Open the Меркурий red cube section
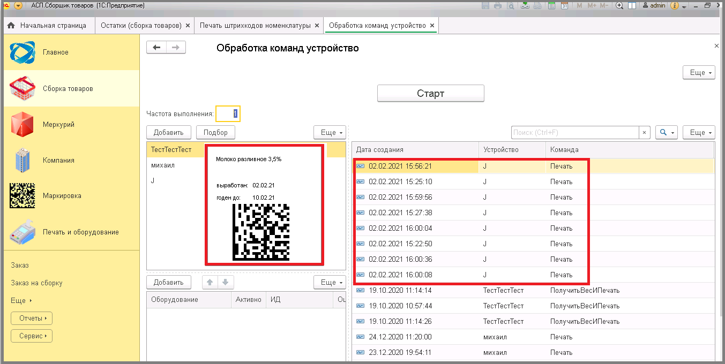 [23, 124]
